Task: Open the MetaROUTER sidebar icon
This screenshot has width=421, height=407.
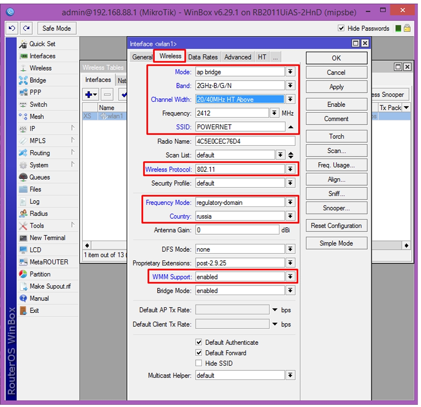Action: (23, 262)
